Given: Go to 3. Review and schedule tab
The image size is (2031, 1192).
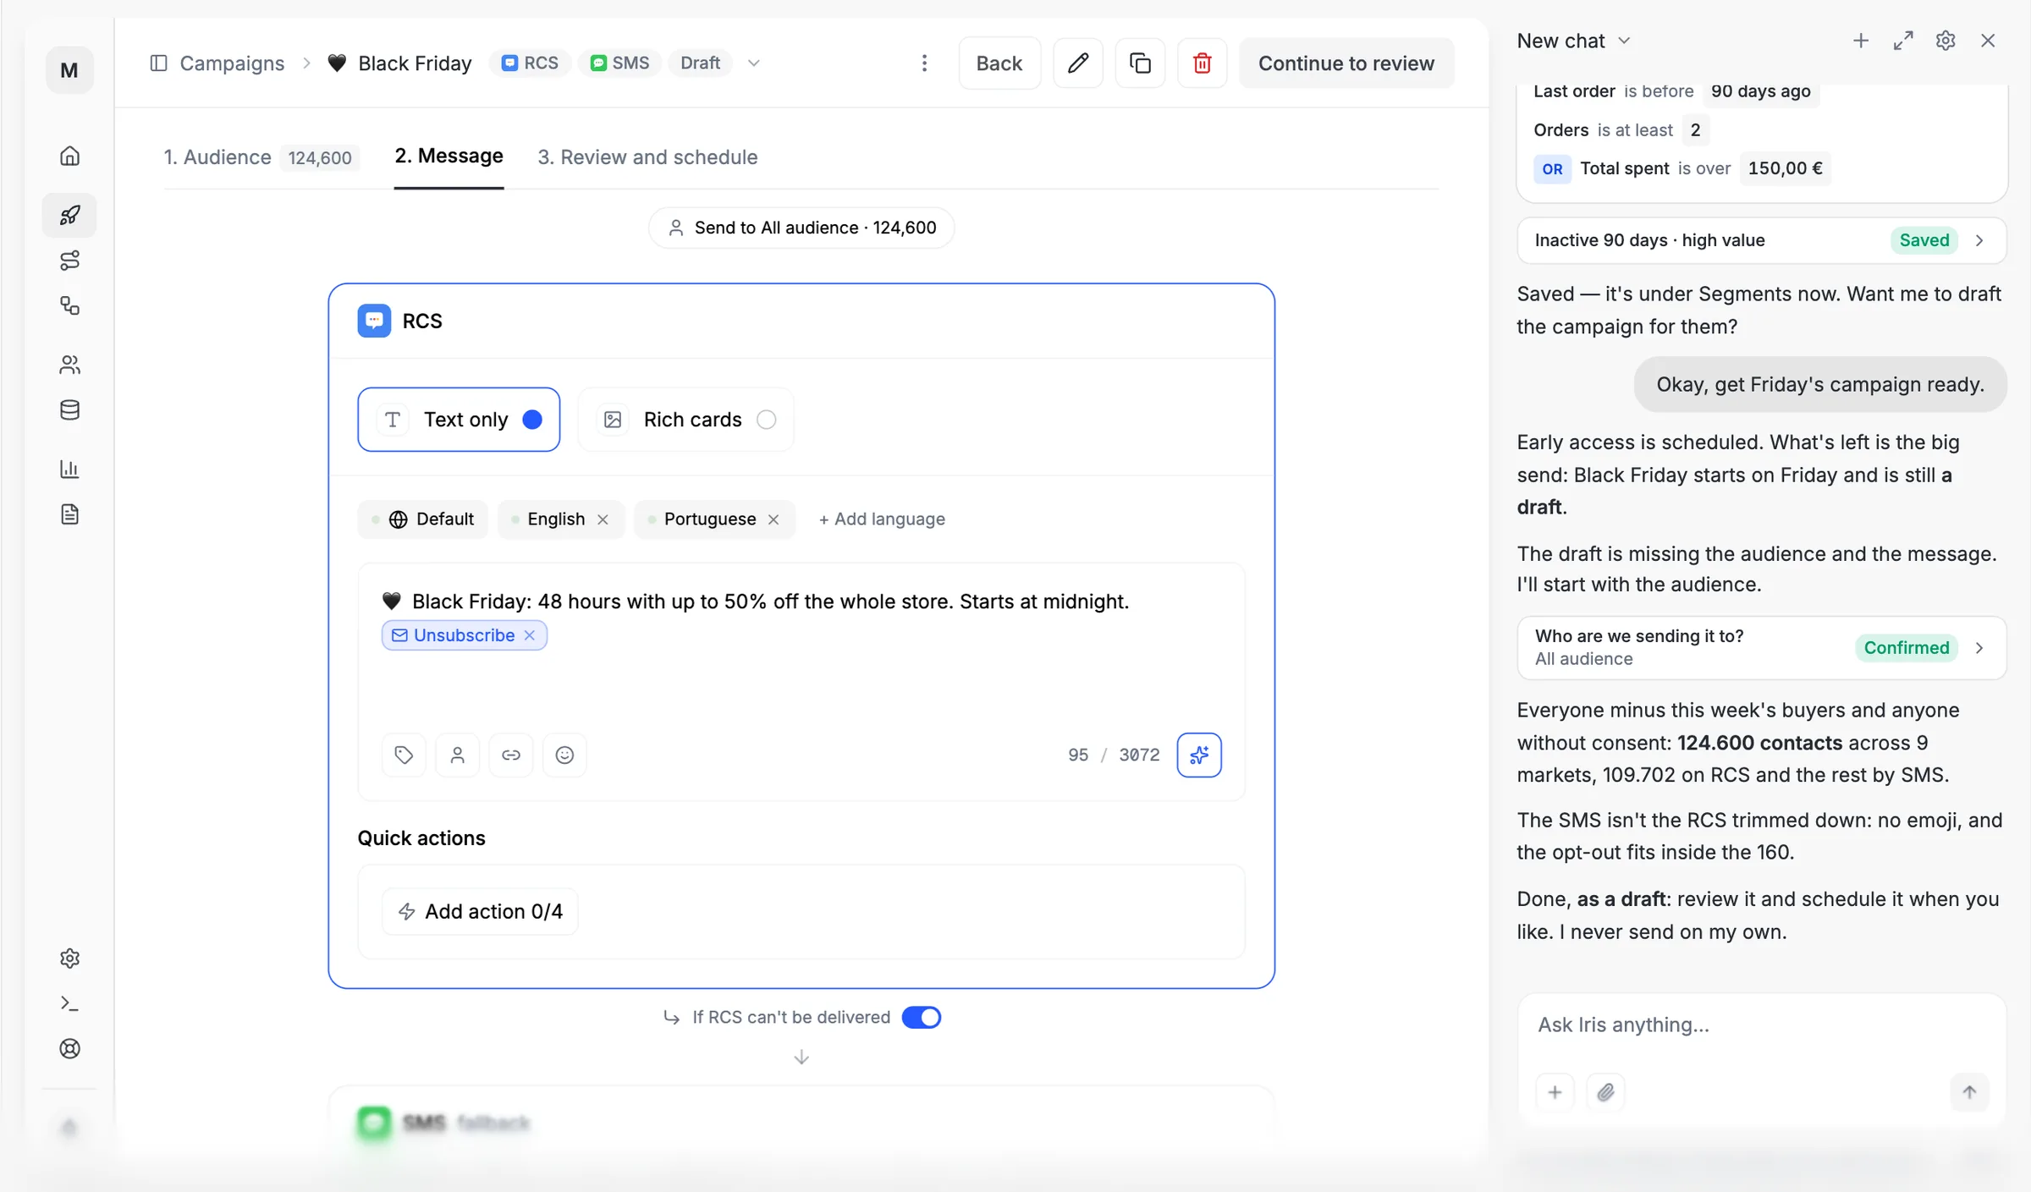Looking at the screenshot, I should tap(647, 157).
